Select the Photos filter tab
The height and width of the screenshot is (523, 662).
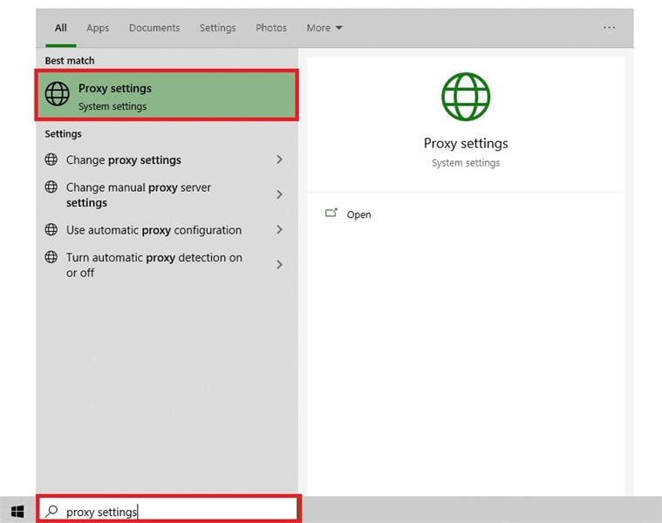tap(271, 28)
